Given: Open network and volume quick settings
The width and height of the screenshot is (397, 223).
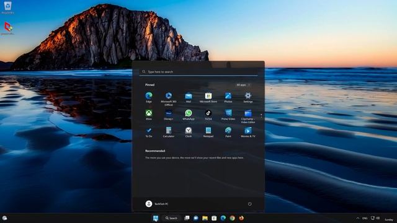Looking at the screenshot, I should coord(375,218).
